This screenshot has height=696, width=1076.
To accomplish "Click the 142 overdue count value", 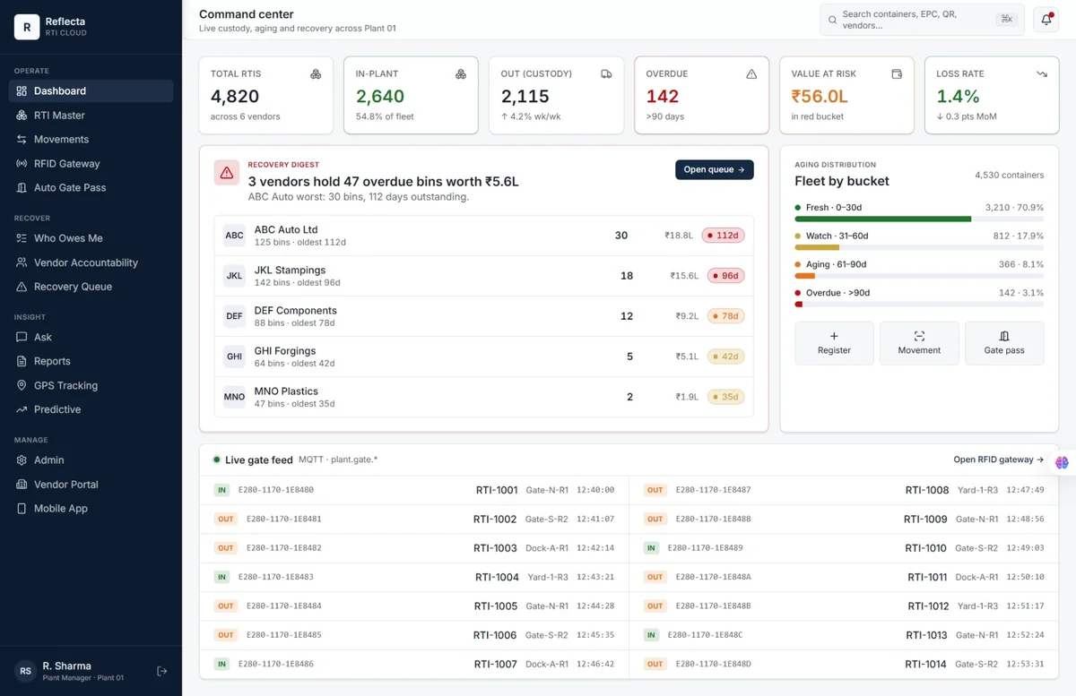I will coord(663,97).
